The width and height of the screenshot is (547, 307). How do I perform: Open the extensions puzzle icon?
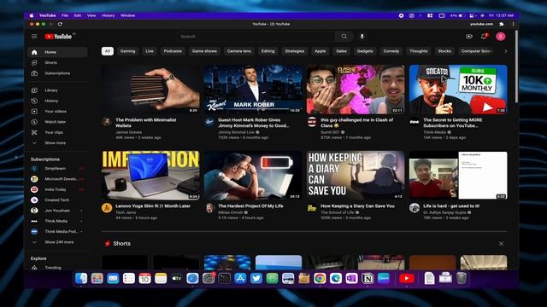[502, 24]
